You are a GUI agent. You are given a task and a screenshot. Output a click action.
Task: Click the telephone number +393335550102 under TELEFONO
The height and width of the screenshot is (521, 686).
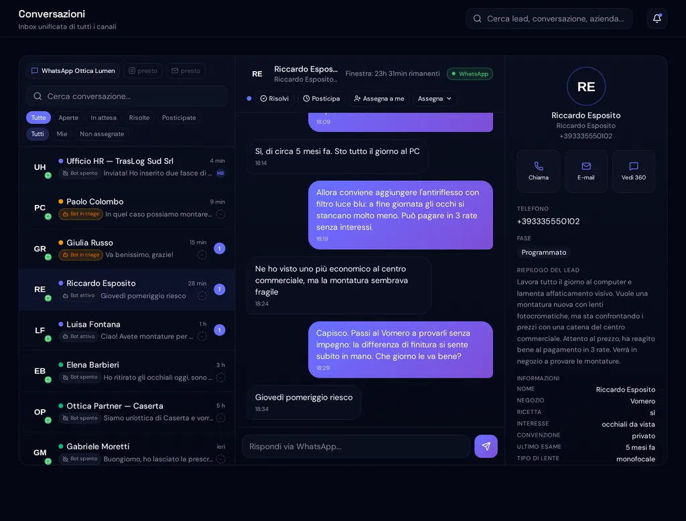[x=548, y=222]
